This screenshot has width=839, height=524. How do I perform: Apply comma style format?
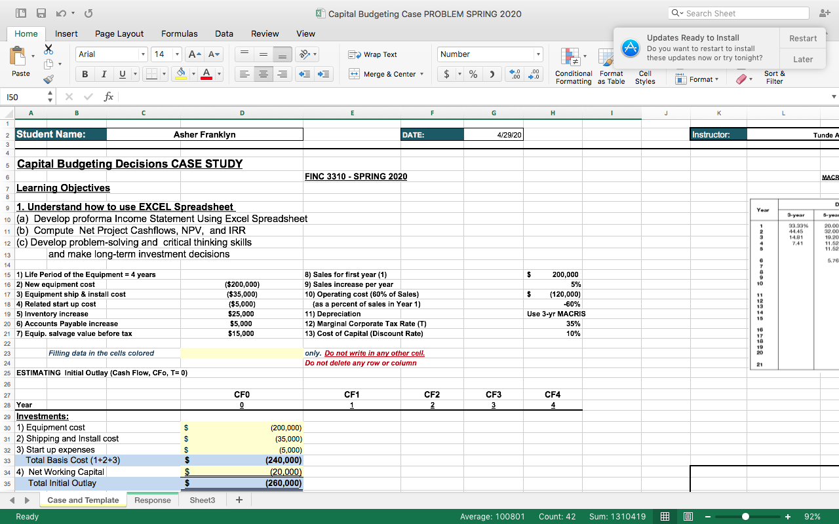[x=492, y=75]
